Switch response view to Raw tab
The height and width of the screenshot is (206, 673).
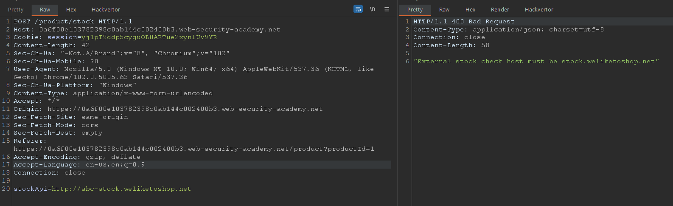pyautogui.click(x=444, y=10)
